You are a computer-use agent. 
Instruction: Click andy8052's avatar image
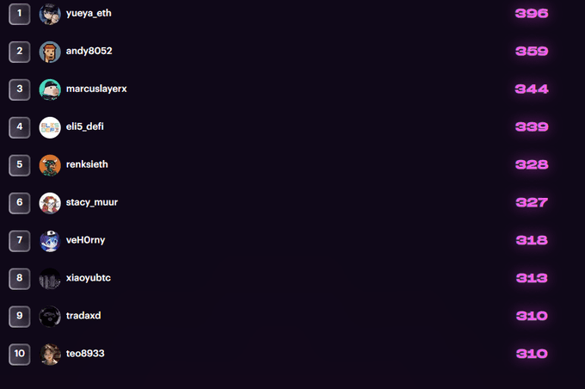coord(50,52)
